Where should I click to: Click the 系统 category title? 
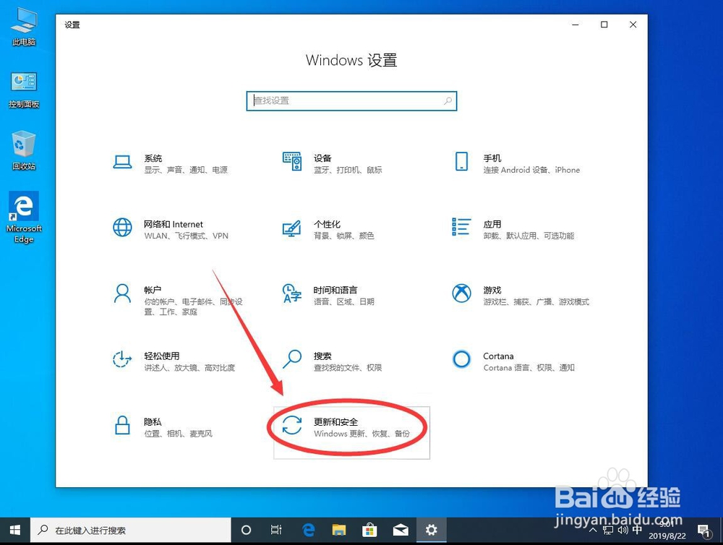(x=153, y=158)
